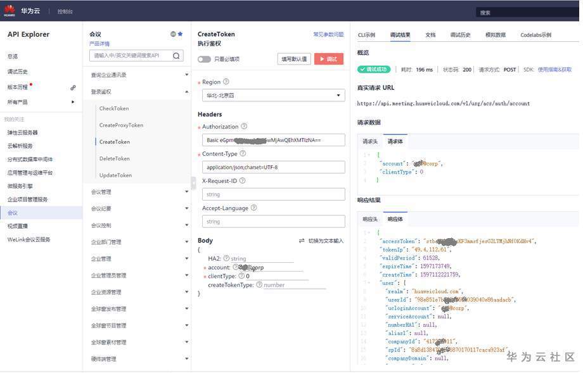The width and height of the screenshot is (583, 373).
Task: Open 调试历史 in the left sidebar
Action: pyautogui.click(x=18, y=72)
